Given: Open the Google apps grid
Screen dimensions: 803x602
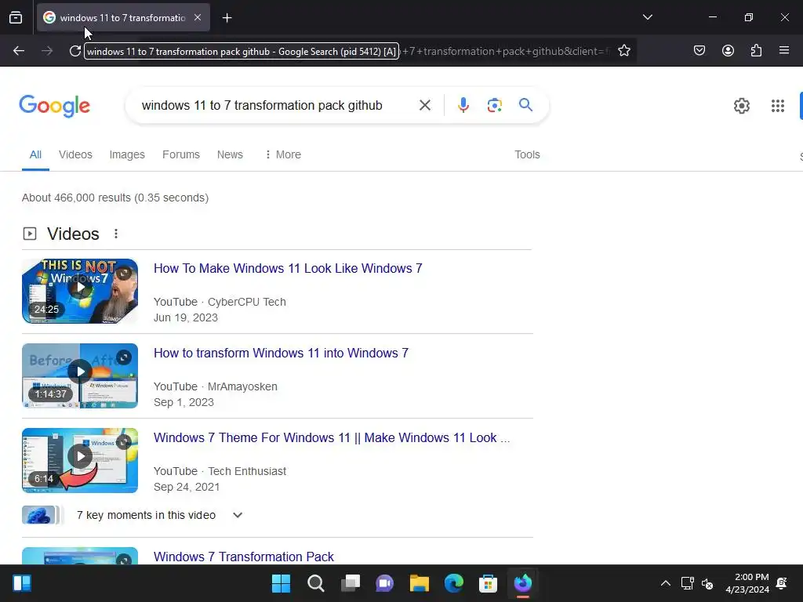Looking at the screenshot, I should [x=777, y=106].
